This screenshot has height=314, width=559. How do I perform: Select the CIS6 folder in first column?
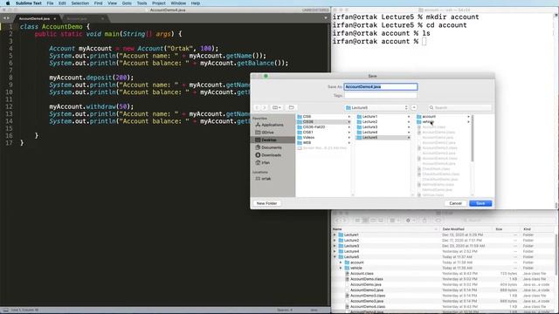[324, 116]
